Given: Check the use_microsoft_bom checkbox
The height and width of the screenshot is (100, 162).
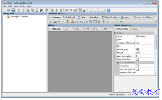Looking at the screenshot, I should (137, 69).
